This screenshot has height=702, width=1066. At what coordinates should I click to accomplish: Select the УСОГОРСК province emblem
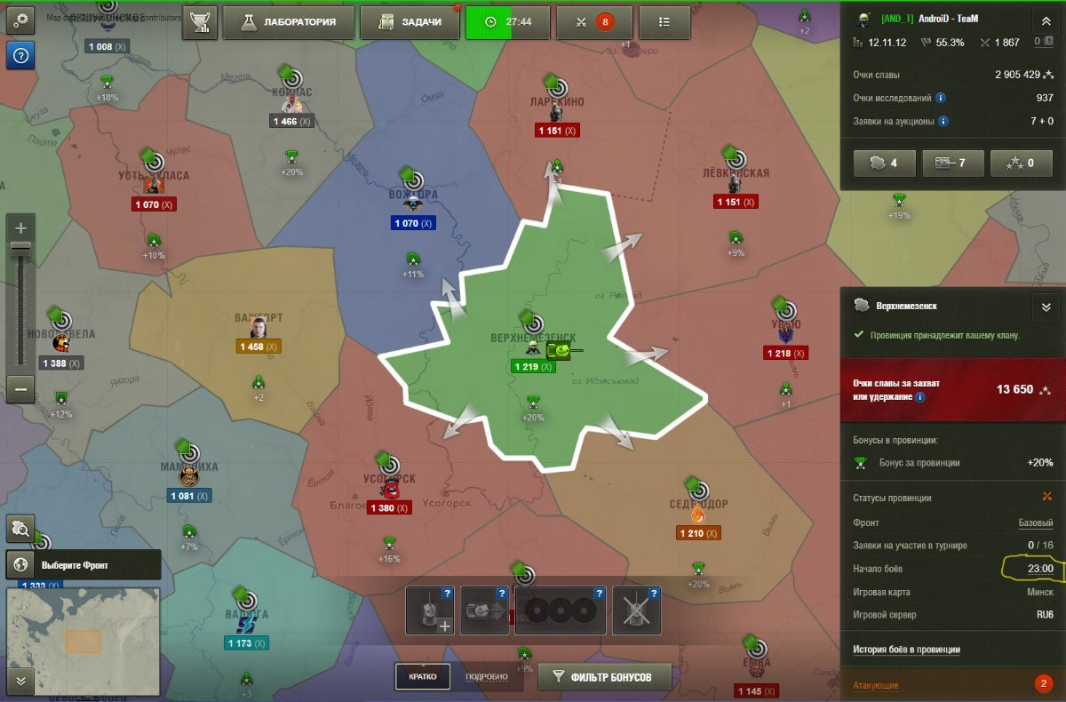pyautogui.click(x=390, y=489)
